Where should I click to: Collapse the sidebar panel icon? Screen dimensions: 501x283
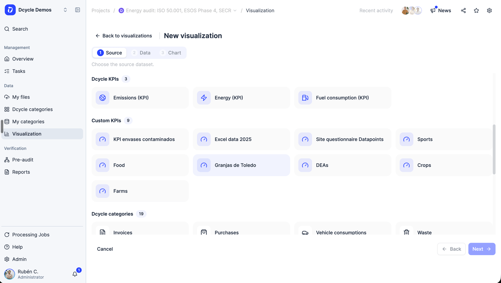point(77,10)
